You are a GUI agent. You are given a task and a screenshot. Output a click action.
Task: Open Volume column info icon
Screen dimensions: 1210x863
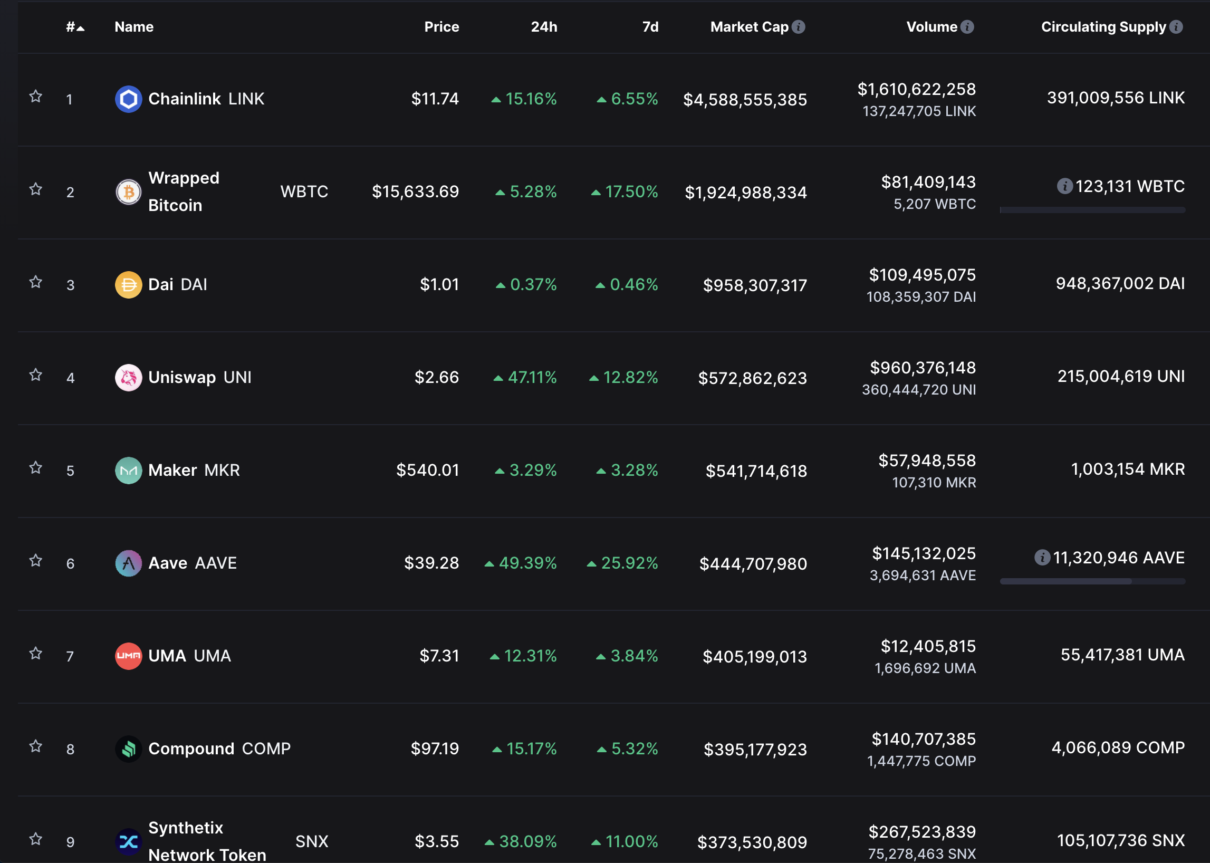point(968,26)
